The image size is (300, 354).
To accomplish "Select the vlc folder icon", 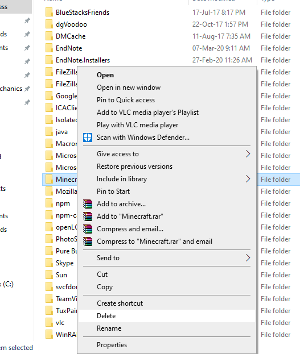I will point(49,323).
